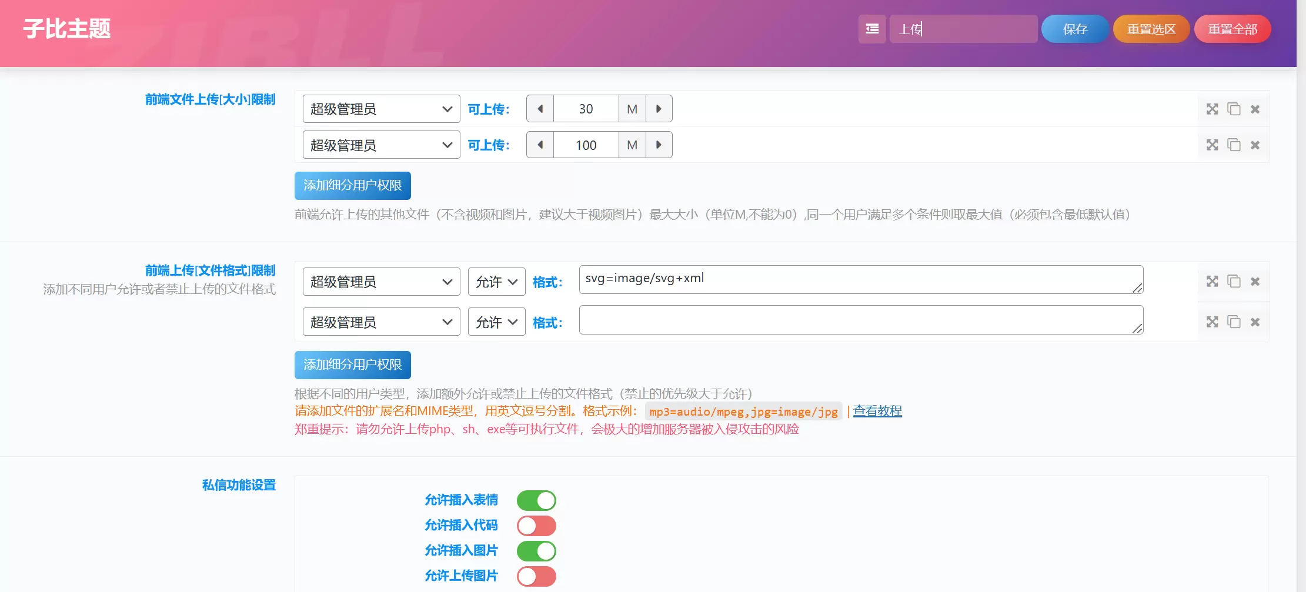
Task: Open user role dropdown in empty format row
Action: (x=381, y=322)
